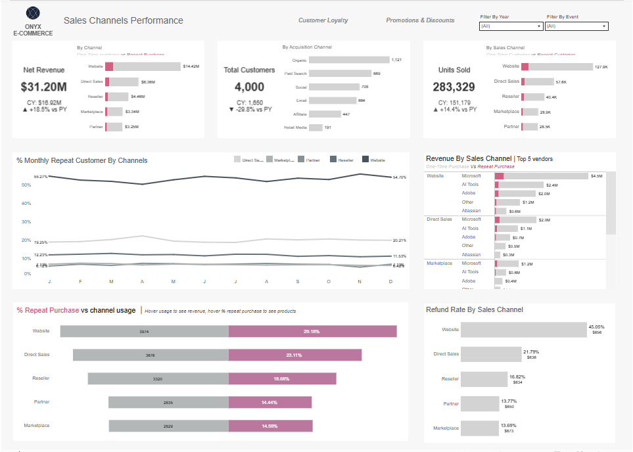Toggle the Direct Sales legend entry
633x452 pixels.
coord(238,160)
